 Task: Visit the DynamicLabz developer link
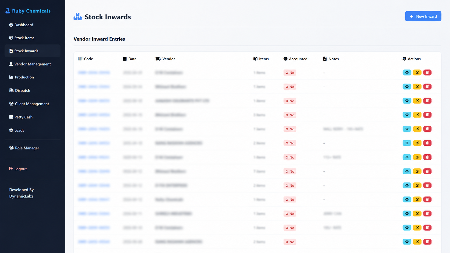click(21, 196)
